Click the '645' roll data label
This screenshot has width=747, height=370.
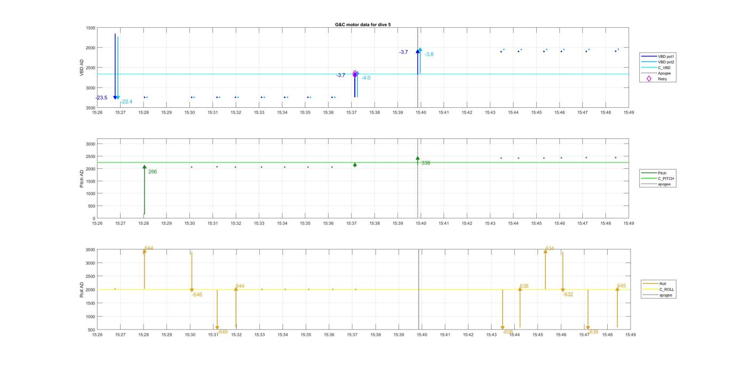622,286
